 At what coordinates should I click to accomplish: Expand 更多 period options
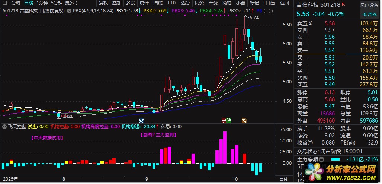pos(71,3)
